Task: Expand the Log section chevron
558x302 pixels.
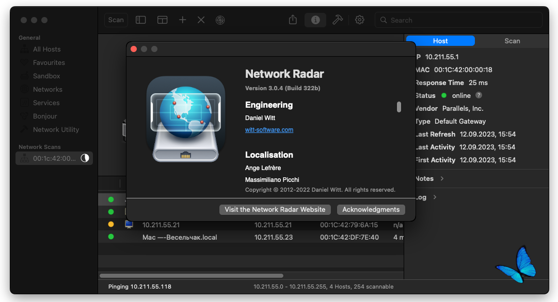Action: pos(435,197)
